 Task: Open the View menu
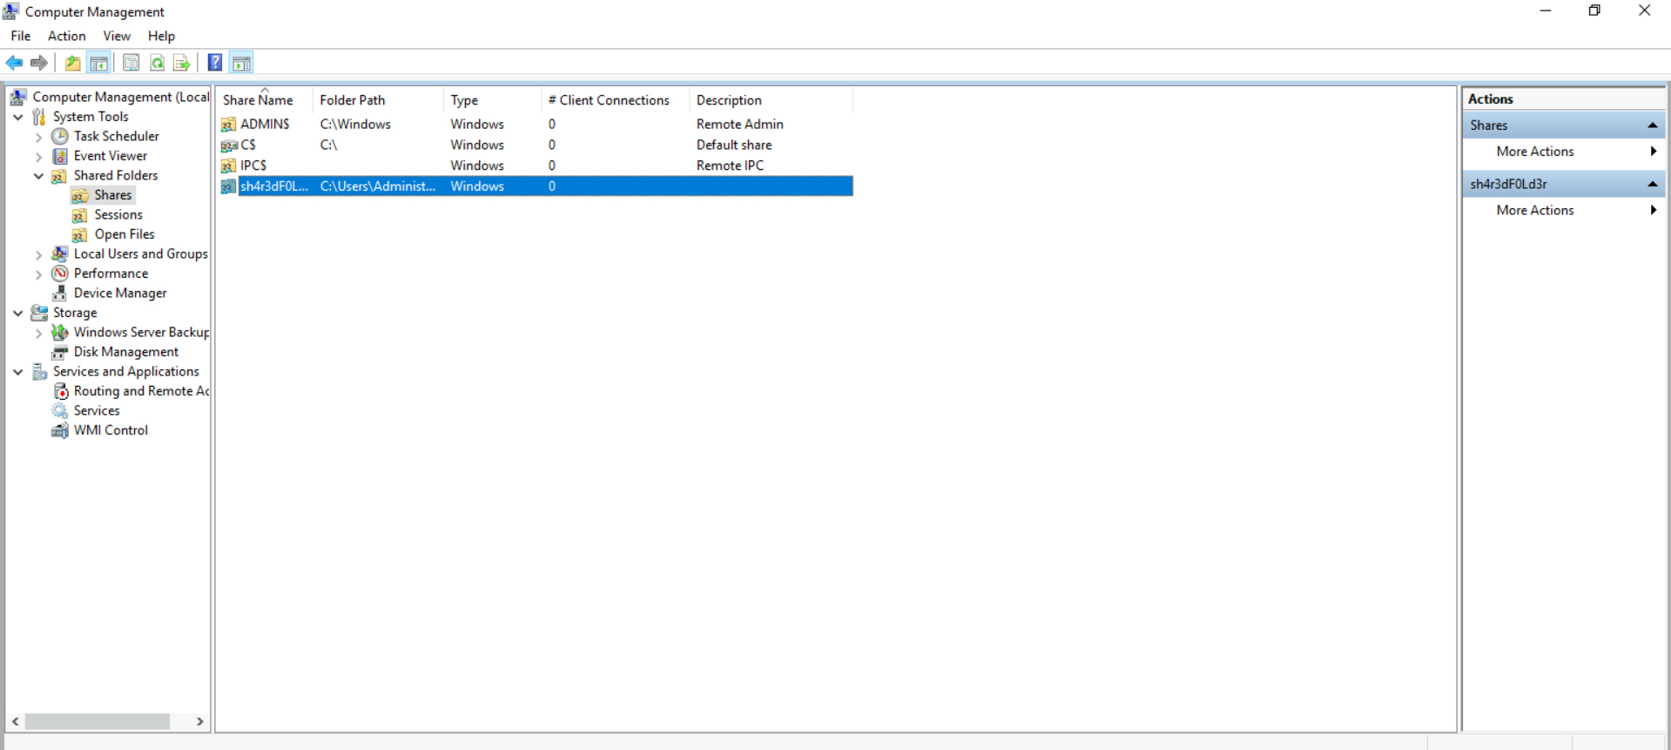116,36
